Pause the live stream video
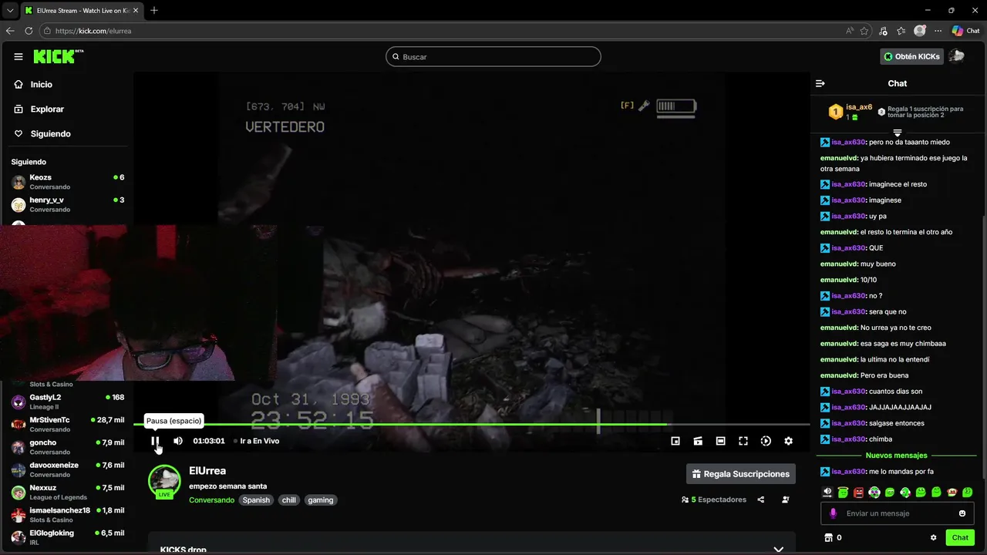Viewport: 987px width, 555px height. (155, 441)
